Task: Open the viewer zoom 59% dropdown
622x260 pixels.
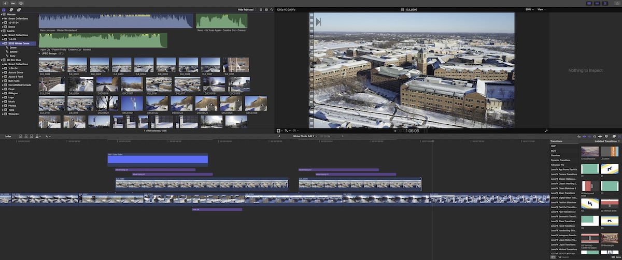Action: click(x=529, y=9)
